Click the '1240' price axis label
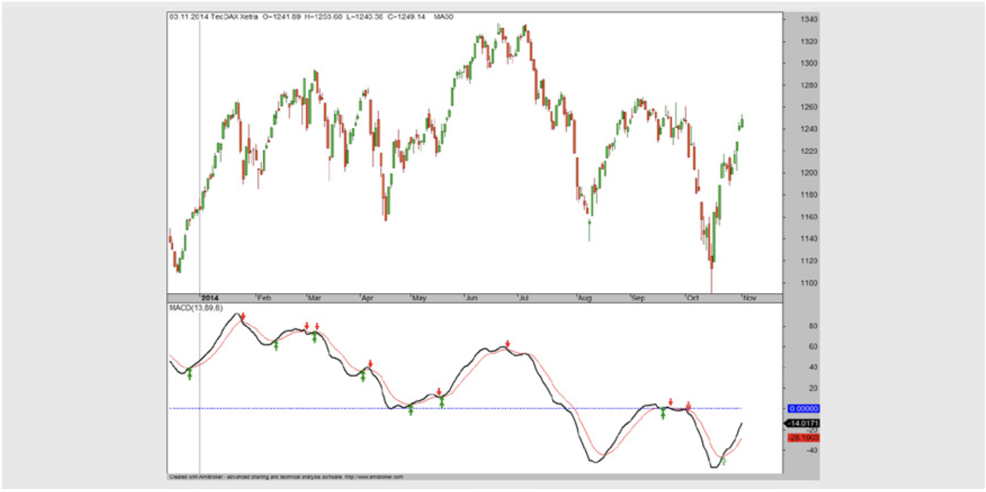Screen dimensions: 986x492 click(809, 129)
